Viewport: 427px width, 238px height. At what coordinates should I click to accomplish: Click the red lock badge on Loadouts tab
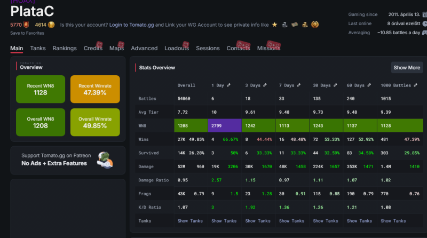186,44
